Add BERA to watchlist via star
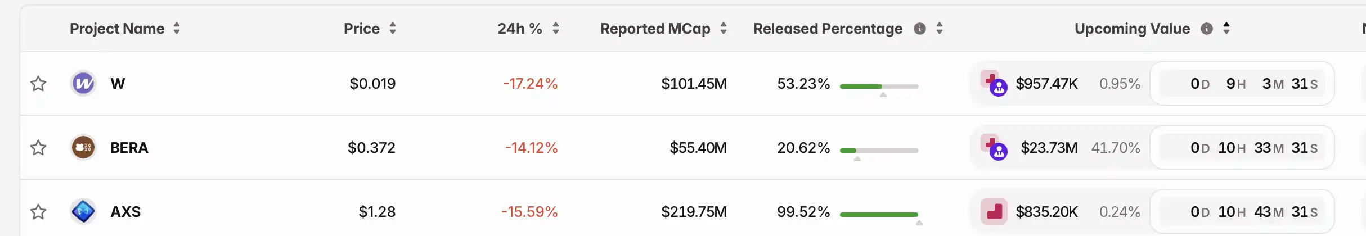 click(38, 148)
